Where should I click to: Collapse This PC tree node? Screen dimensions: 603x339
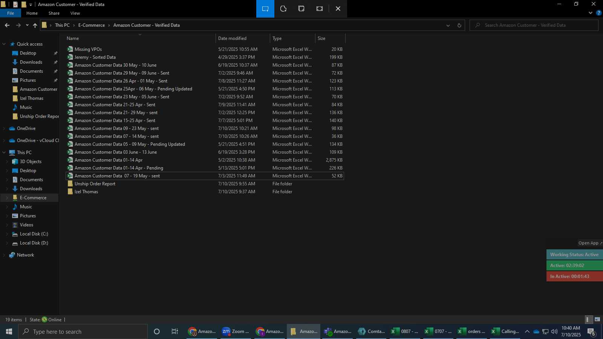point(4,153)
